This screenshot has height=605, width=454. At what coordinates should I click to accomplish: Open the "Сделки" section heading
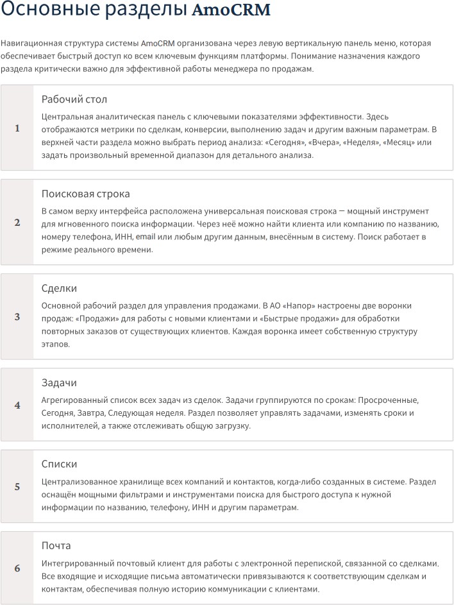(59, 288)
